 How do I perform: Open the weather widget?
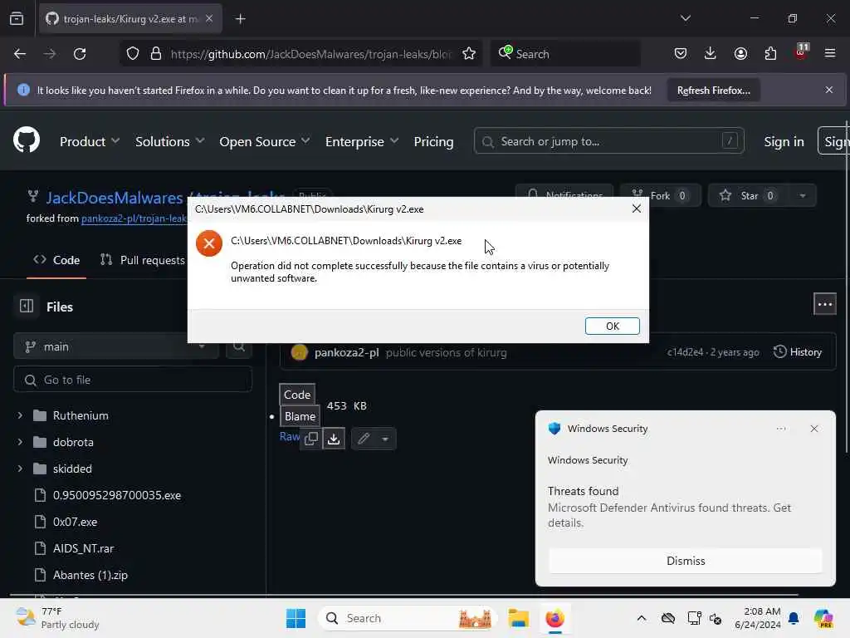(x=57, y=618)
